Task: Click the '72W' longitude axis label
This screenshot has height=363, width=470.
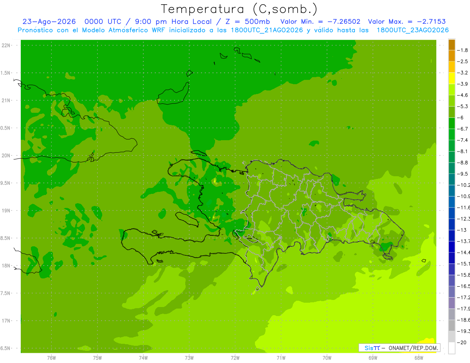Action: click(x=235, y=358)
